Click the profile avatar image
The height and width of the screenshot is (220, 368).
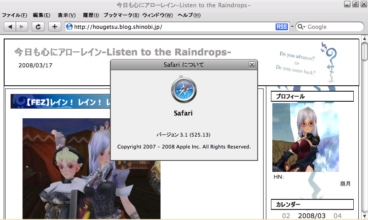point(305,137)
